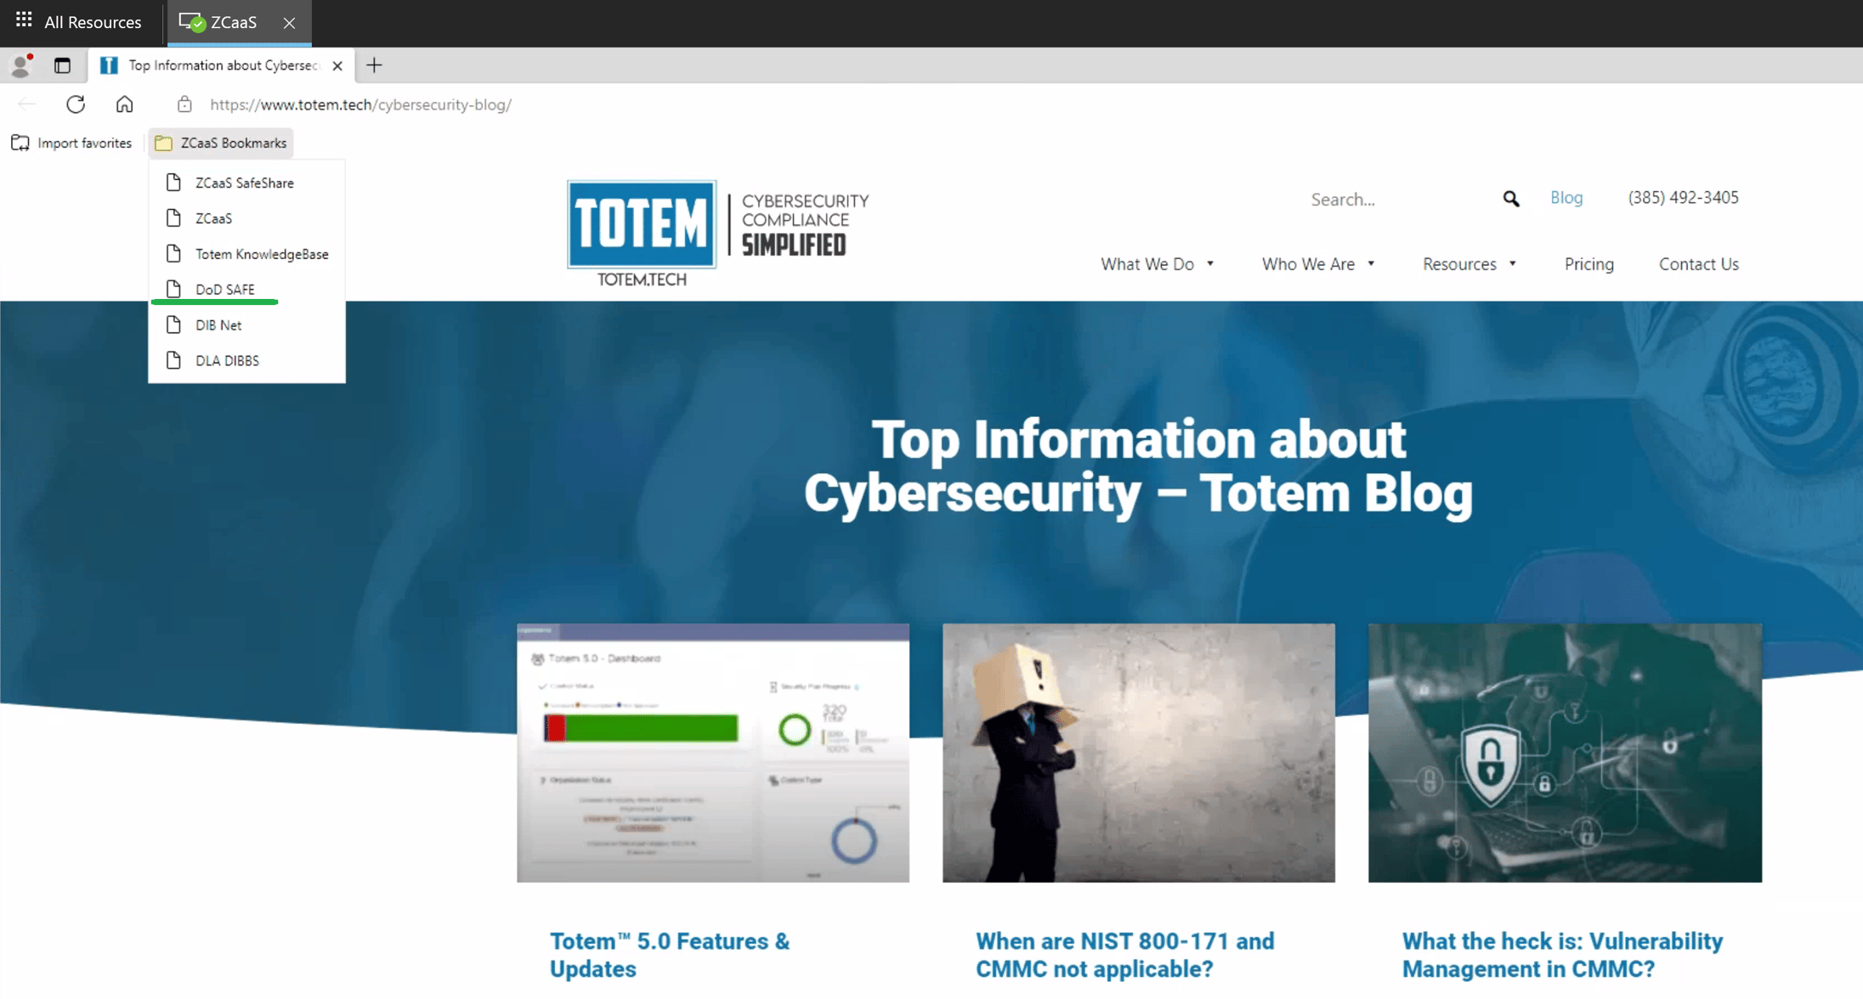The image size is (1863, 999).
Task: Click the tab actions menu icon
Action: point(62,65)
